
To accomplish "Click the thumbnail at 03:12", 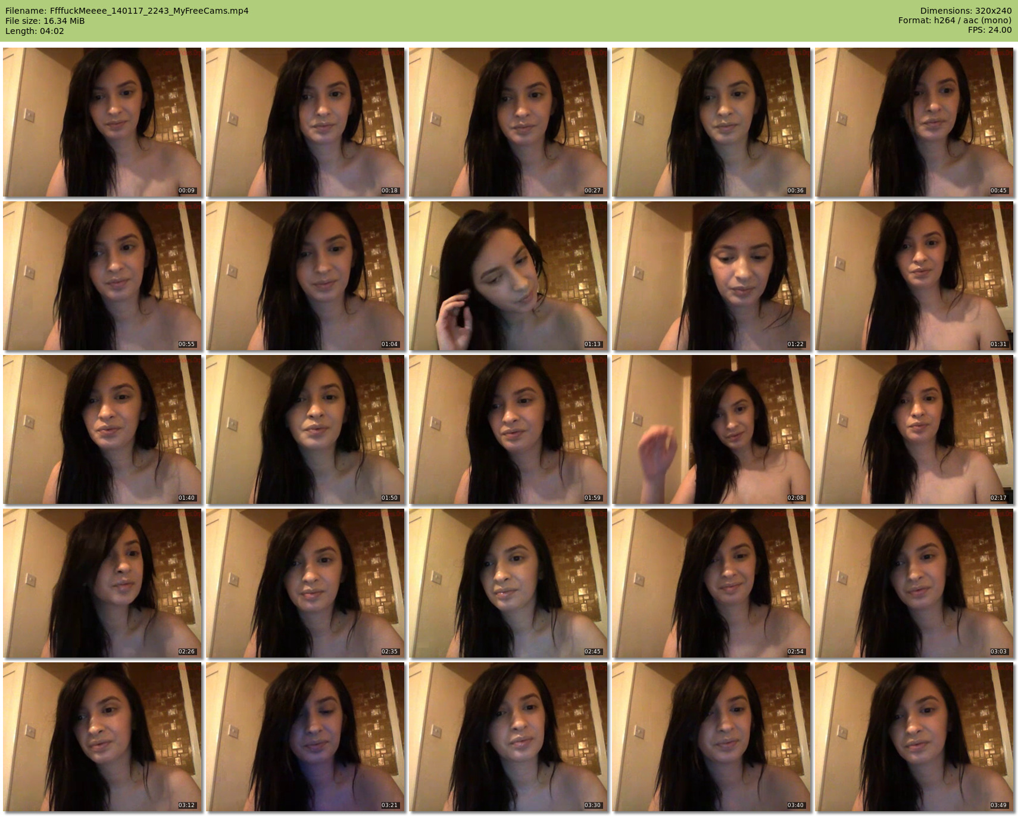I will pos(102,737).
